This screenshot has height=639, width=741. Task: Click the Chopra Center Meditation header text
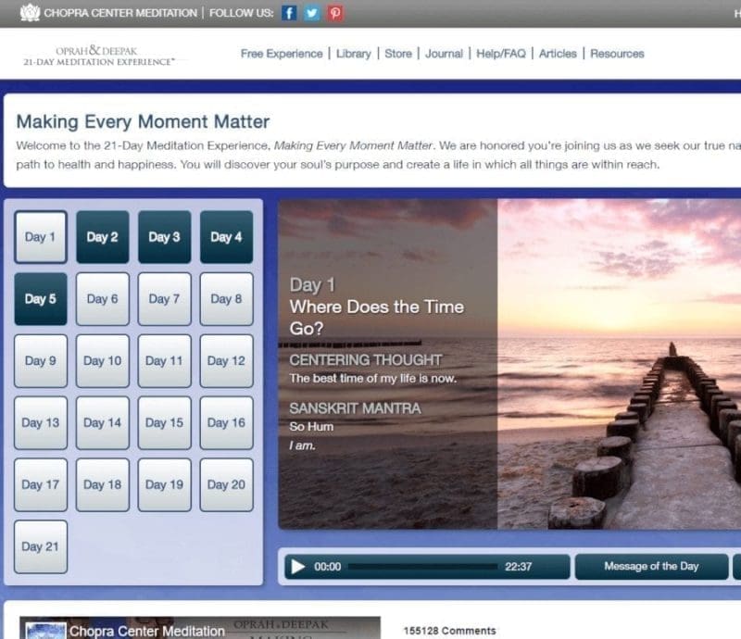tap(120, 13)
